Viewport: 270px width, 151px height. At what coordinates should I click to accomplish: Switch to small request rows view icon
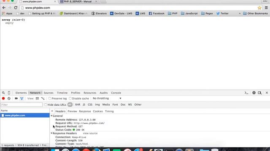pyautogui.click(x=43, y=99)
